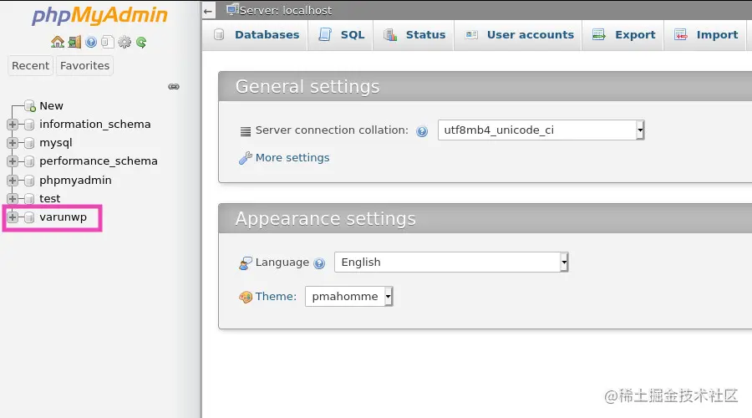This screenshot has height=418, width=752.
Task: Click help icon next to Language
Action: click(x=319, y=263)
